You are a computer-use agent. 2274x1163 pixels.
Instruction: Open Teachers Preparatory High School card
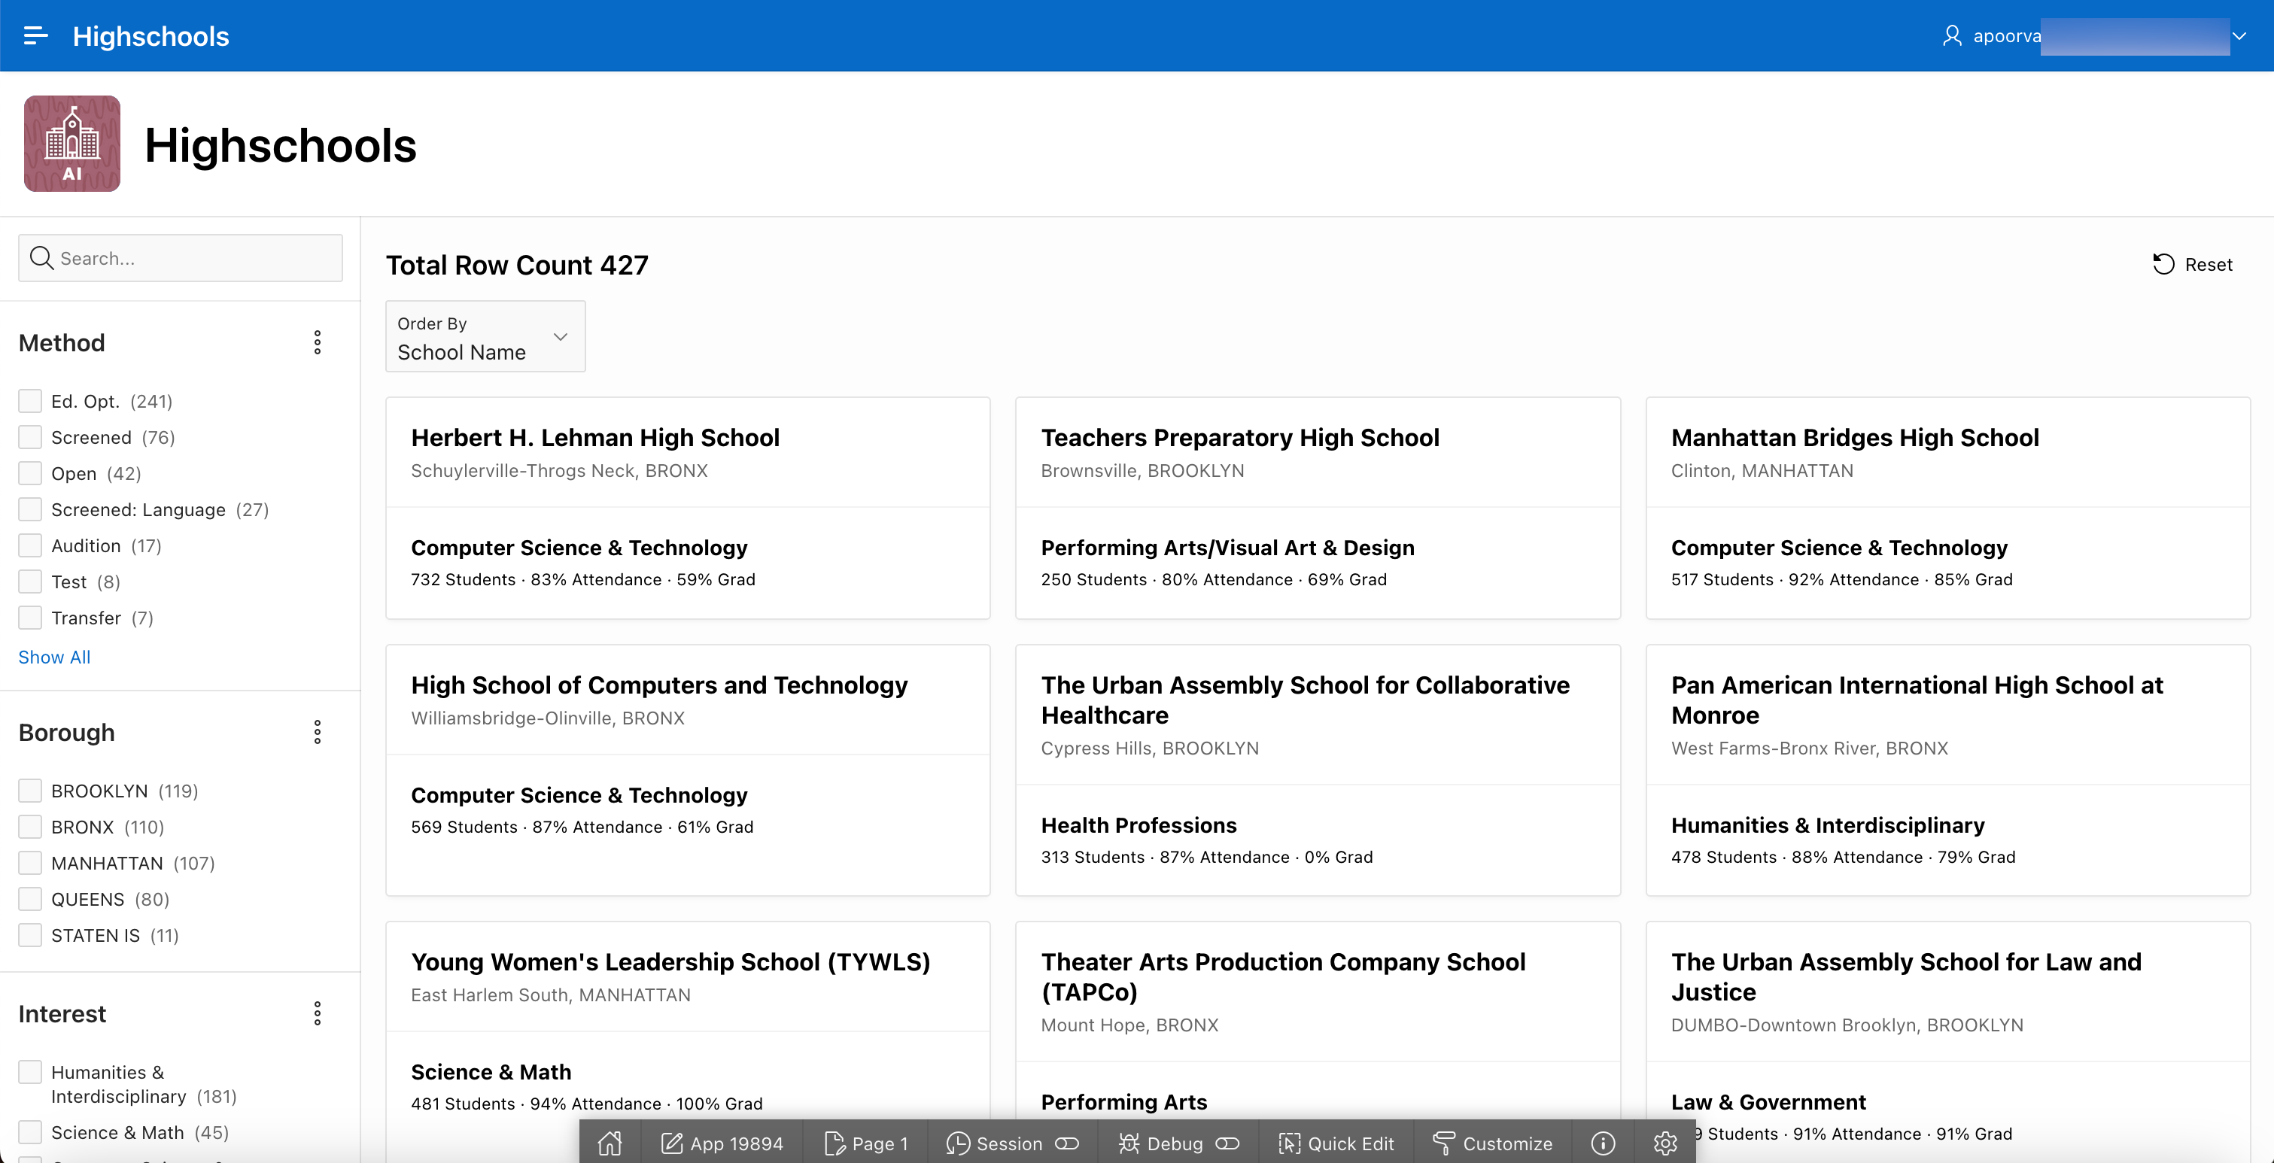click(x=1317, y=509)
